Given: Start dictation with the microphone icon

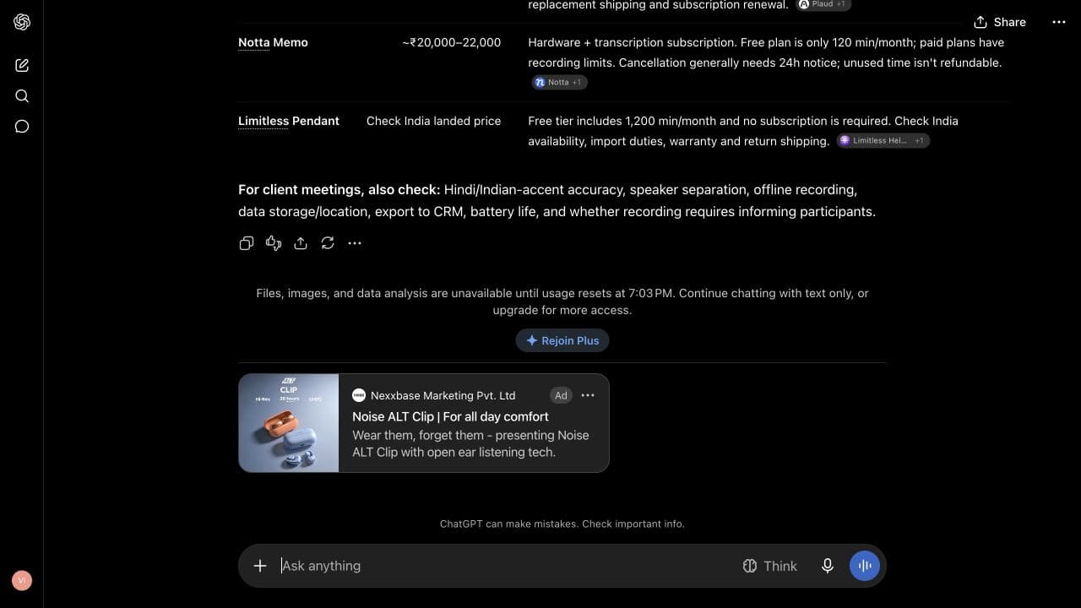Looking at the screenshot, I should 828,566.
